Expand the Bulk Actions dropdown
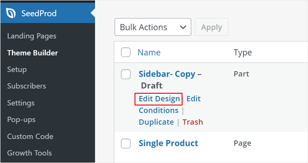 153,27
